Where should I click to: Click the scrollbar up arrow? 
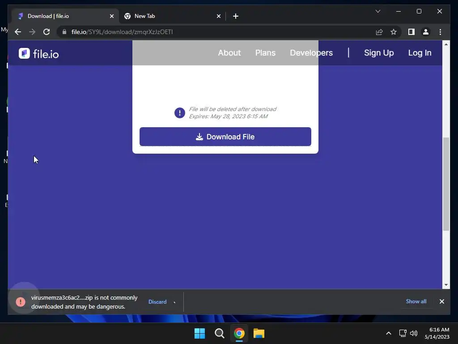(446, 44)
